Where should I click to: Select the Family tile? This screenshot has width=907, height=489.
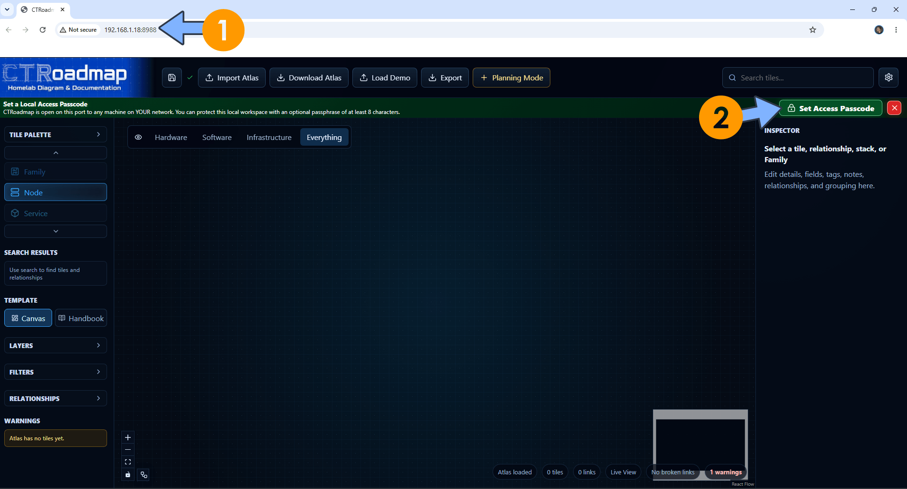click(x=55, y=172)
